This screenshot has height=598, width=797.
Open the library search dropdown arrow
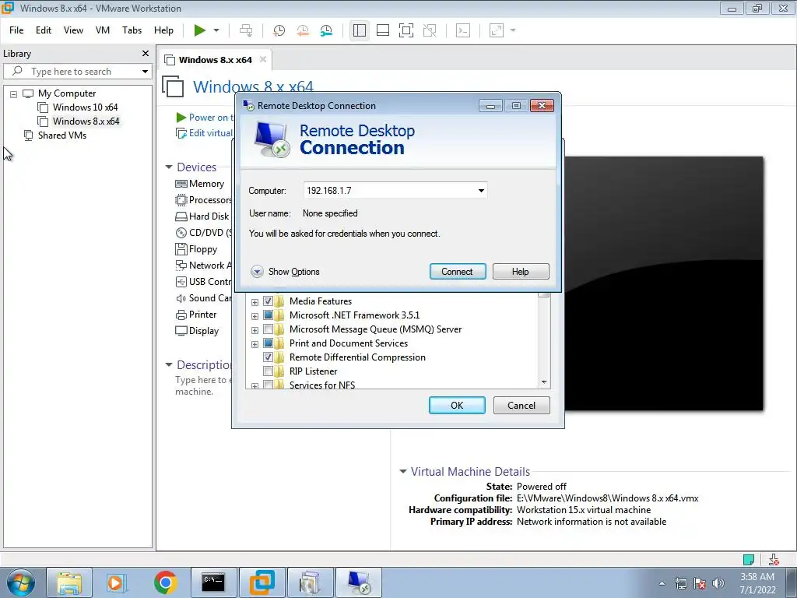145,72
